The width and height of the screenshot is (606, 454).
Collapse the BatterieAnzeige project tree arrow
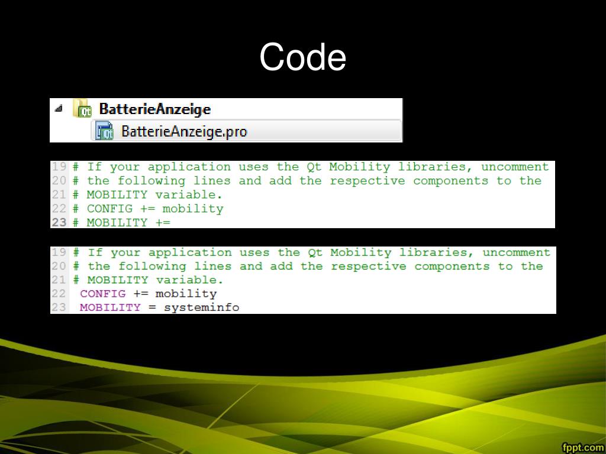click(59, 109)
